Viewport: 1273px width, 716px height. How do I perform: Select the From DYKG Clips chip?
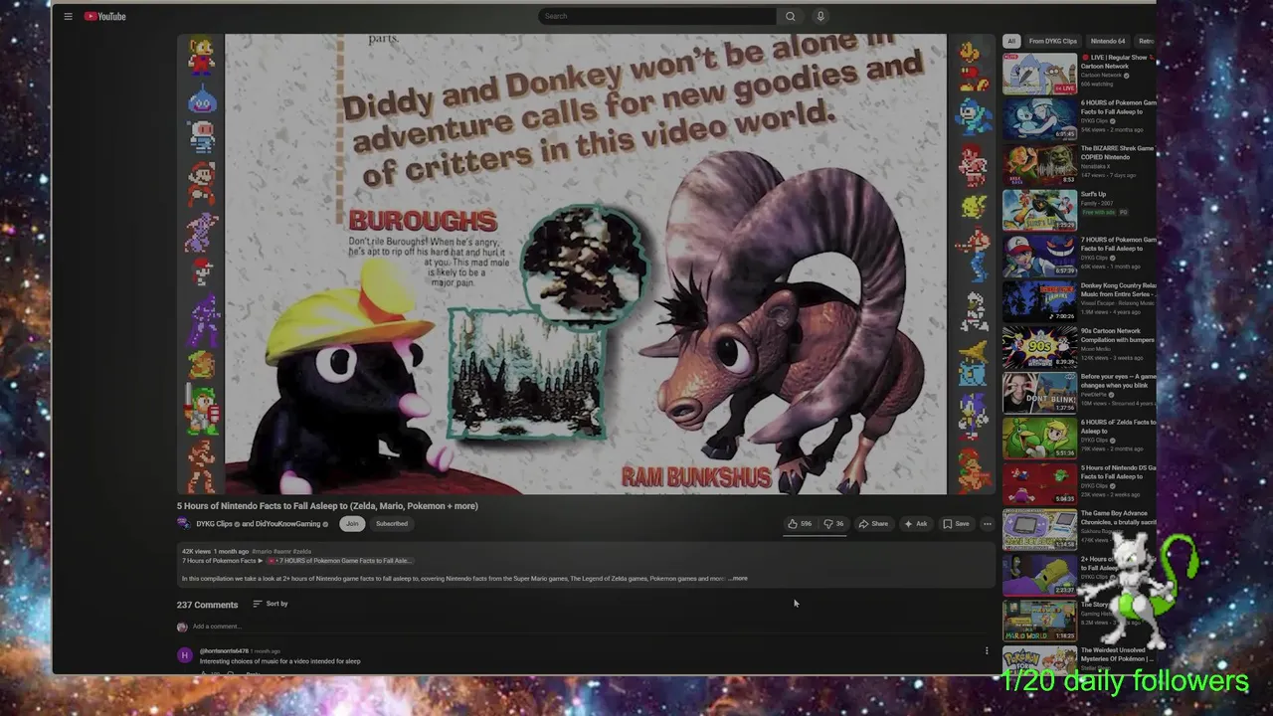pos(1052,41)
